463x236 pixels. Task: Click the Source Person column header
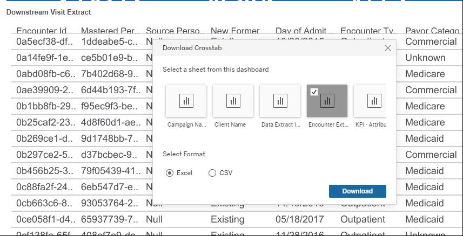(x=175, y=31)
